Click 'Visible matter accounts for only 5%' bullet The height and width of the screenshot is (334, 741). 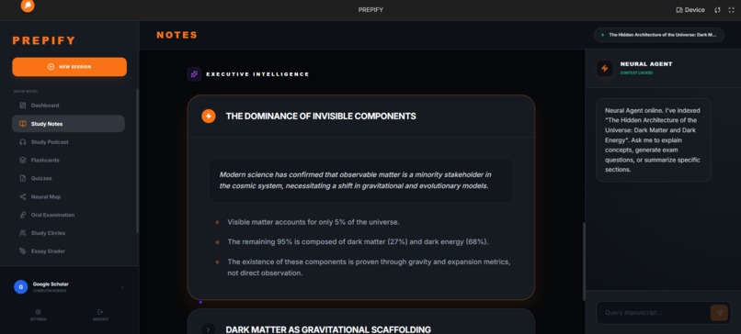(313, 222)
